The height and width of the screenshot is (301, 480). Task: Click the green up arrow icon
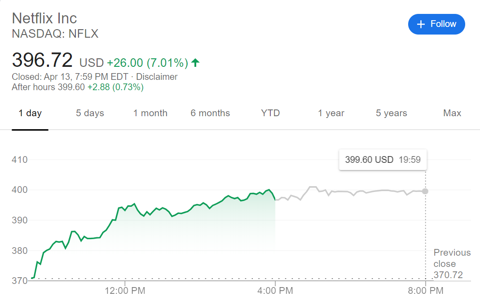click(195, 63)
